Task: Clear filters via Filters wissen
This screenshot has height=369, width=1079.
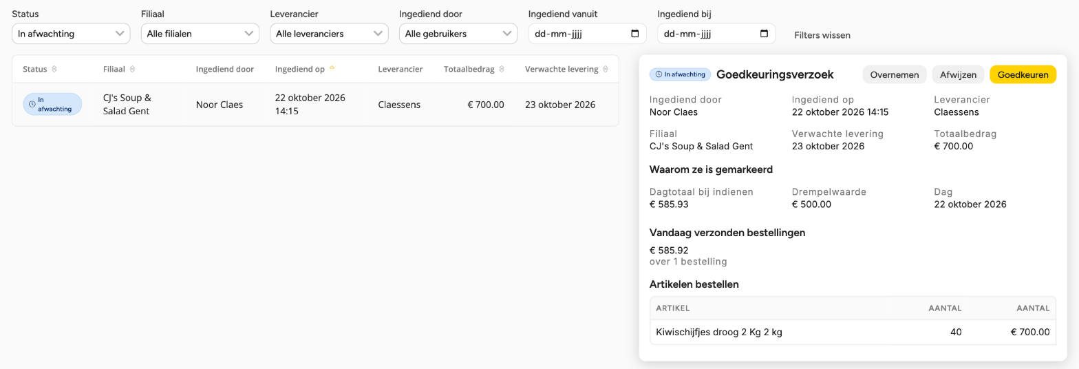Action: point(822,35)
